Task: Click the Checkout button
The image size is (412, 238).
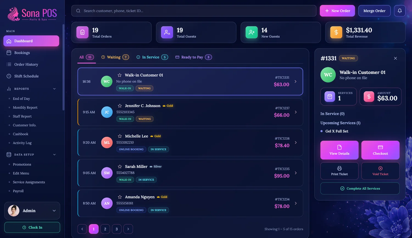Action: [380, 150]
